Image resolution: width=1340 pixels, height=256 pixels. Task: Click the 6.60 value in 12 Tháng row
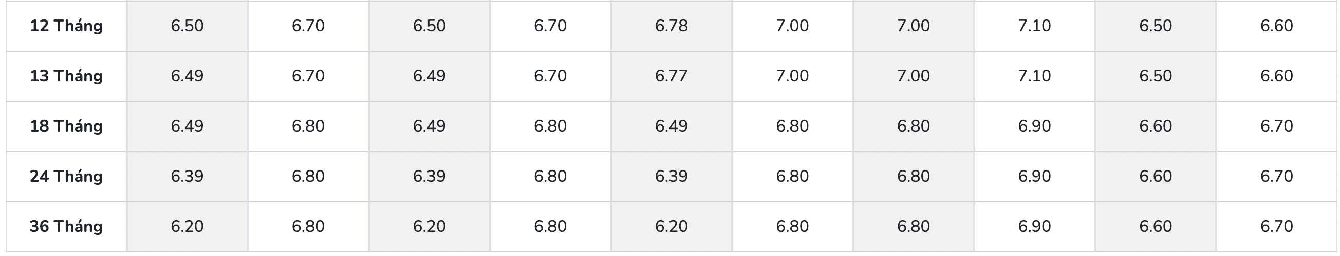[1276, 26]
